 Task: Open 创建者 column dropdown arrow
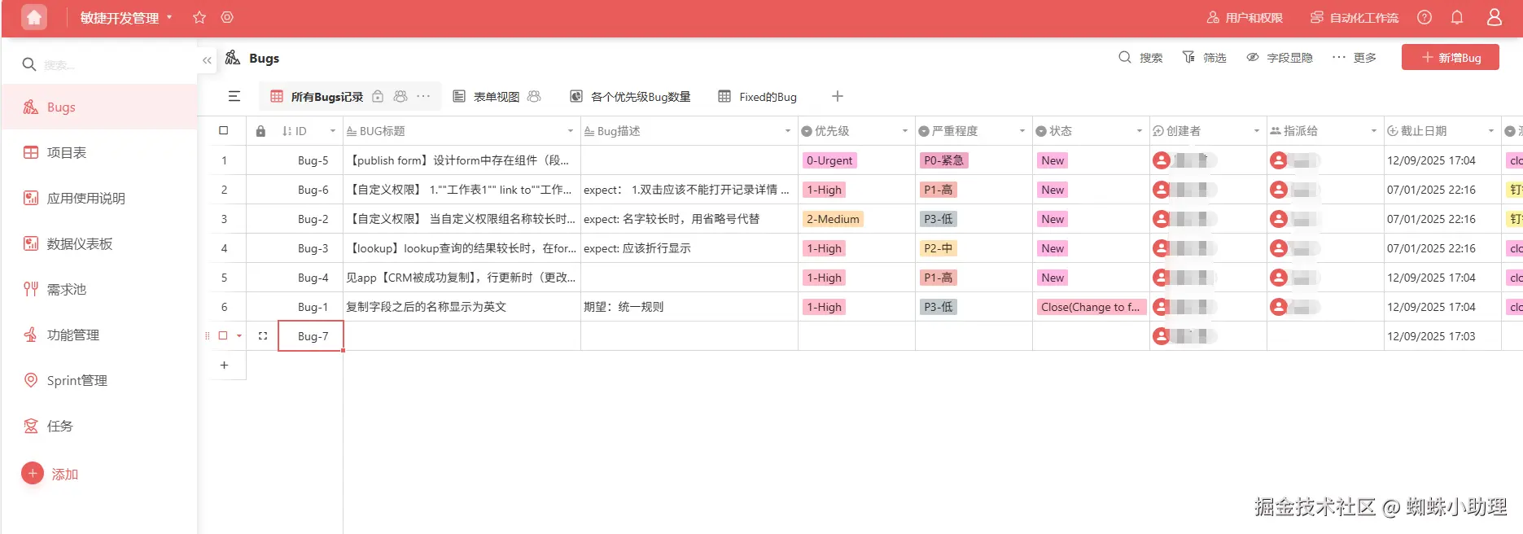pos(1257,131)
